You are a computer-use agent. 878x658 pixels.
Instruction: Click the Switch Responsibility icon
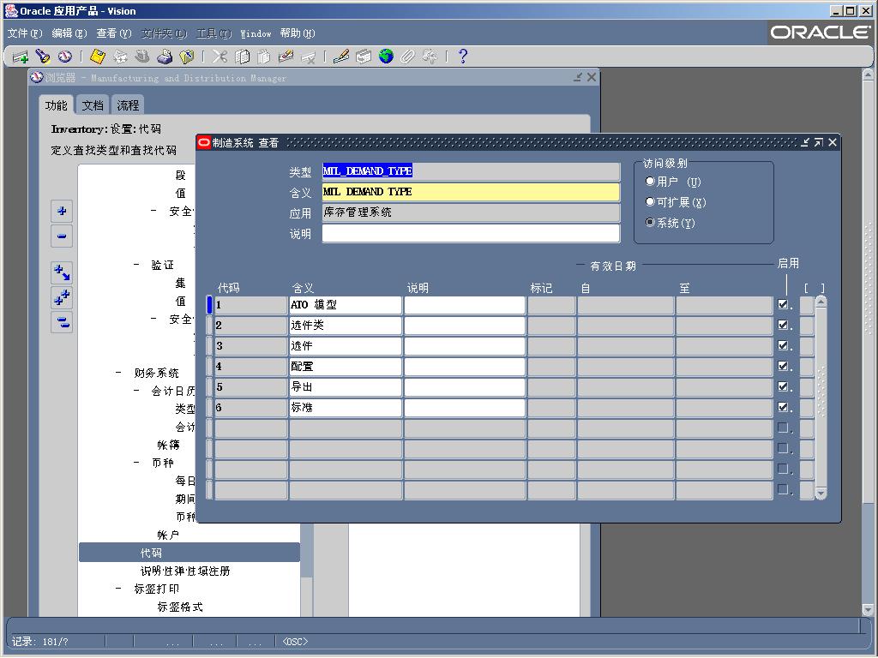142,57
